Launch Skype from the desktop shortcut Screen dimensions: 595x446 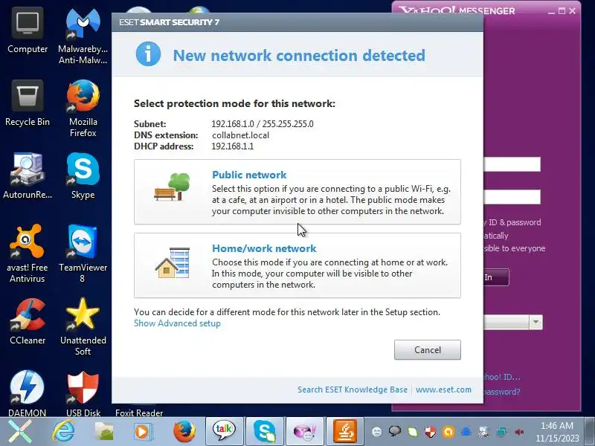coord(83,176)
